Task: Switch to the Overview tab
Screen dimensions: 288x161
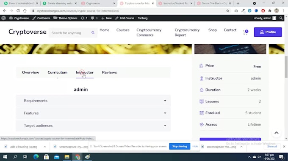Action: point(30,72)
